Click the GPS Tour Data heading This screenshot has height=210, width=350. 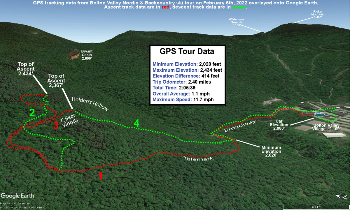[187, 52]
